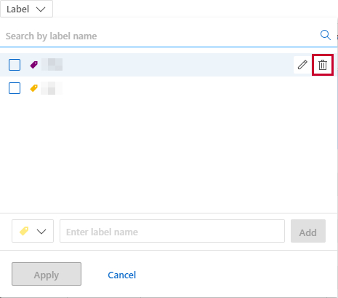Screen dimensions: 338x298
Task: Click the Apply button
Action: click(47, 274)
